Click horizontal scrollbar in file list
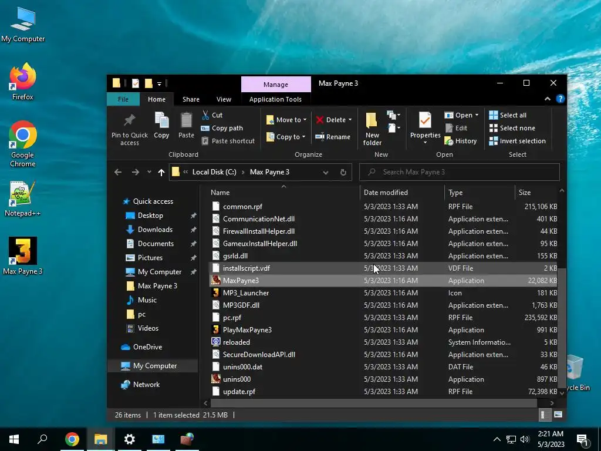The height and width of the screenshot is (451, 601). point(374,403)
